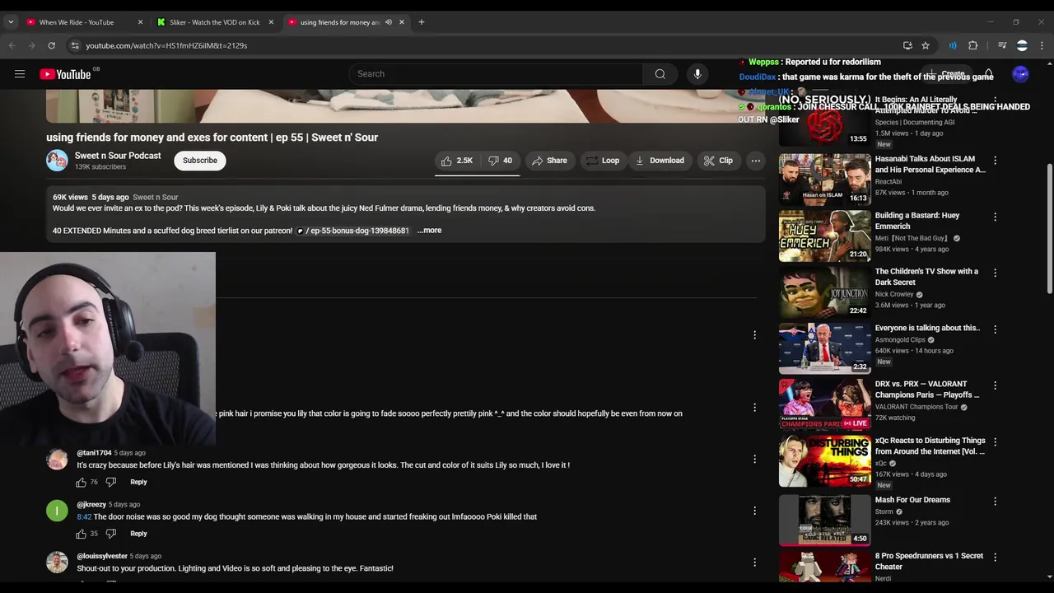Download the video
Screen dimensions: 1054x593
(660, 161)
